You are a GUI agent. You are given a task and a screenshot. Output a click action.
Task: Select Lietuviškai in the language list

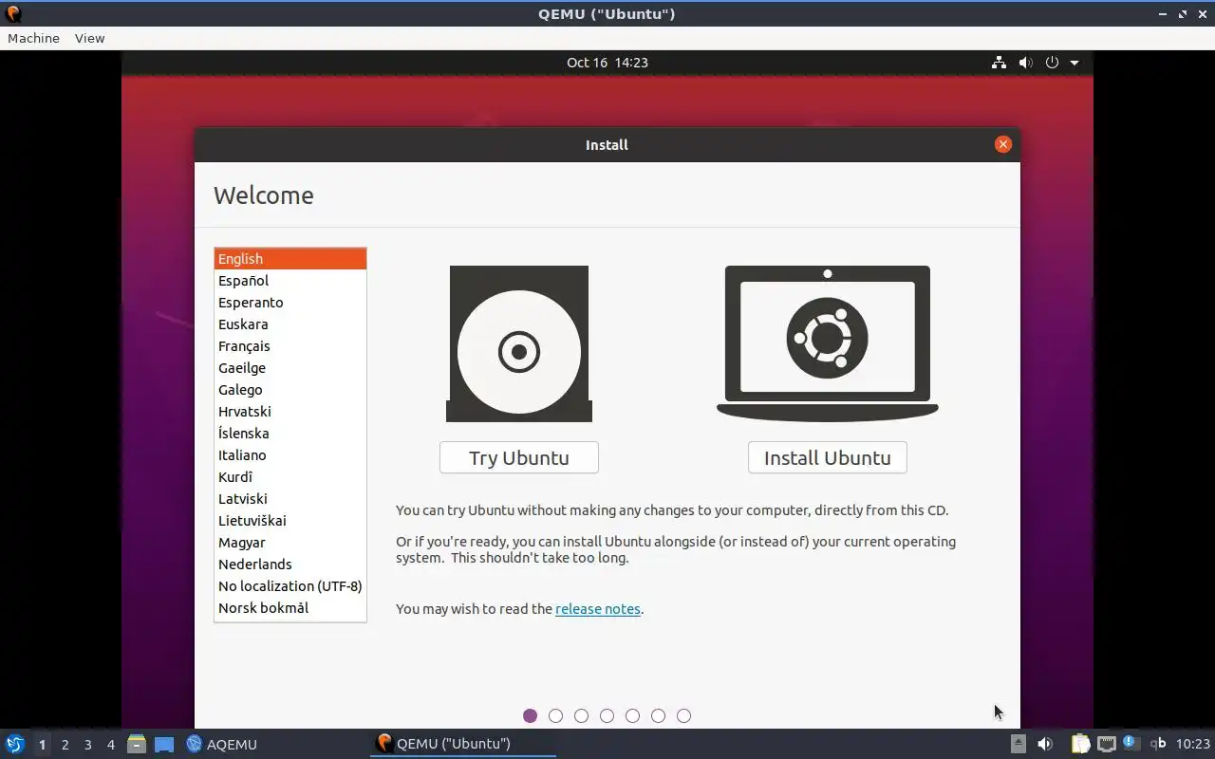click(290, 521)
